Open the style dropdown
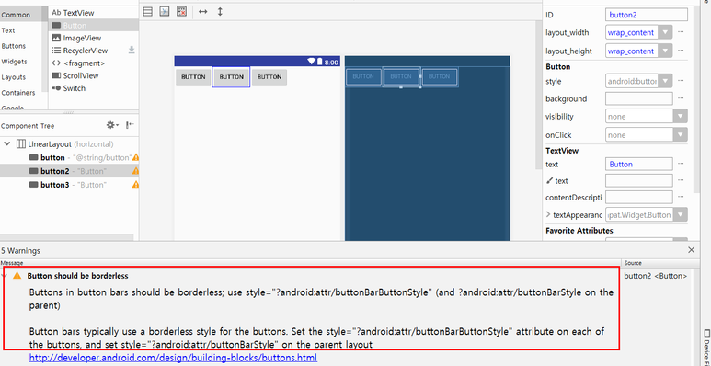 point(665,82)
